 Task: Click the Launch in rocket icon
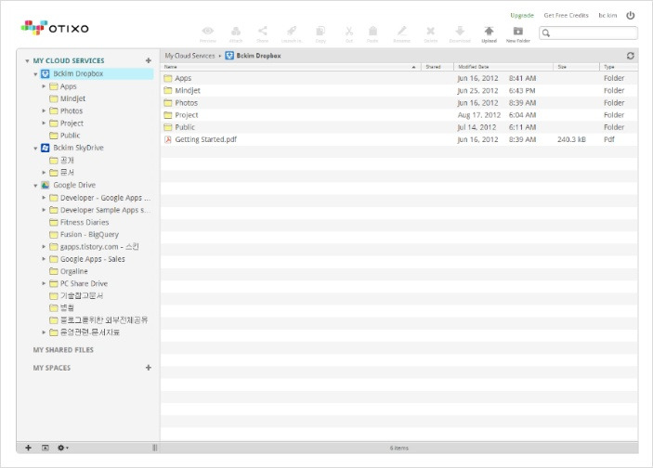click(292, 31)
